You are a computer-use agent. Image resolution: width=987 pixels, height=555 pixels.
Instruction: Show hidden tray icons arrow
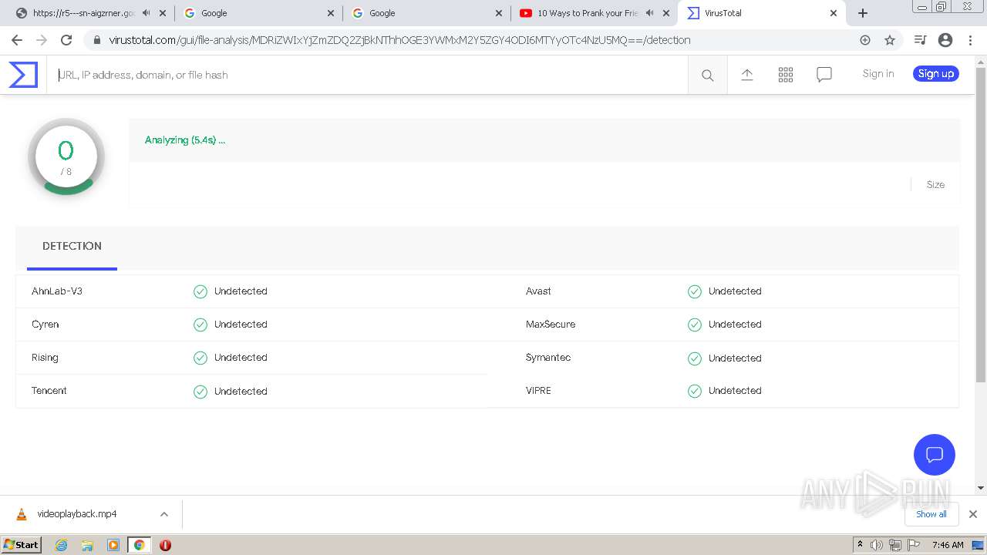860,544
